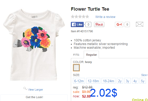The height and width of the screenshot is (101, 148).
Task: Click the Google plus count bubble
Action: [127, 24]
